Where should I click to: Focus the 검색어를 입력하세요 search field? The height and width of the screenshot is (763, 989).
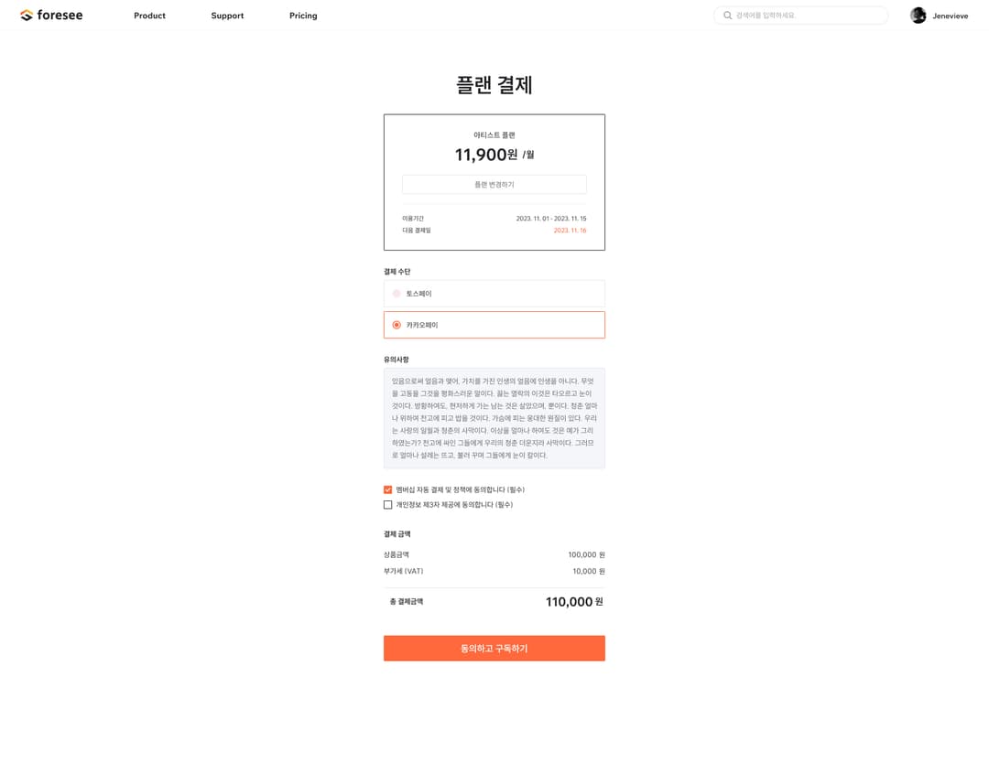[806, 16]
